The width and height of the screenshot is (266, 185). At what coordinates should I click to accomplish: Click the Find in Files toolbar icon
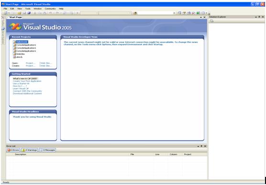(x=135, y=13)
